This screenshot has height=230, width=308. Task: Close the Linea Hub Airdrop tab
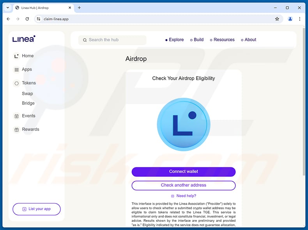tap(70, 8)
